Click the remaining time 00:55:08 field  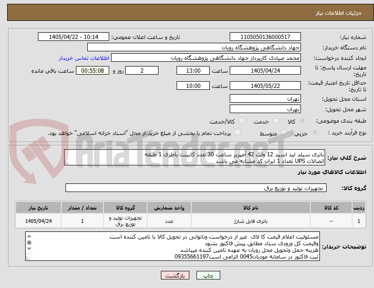pyautogui.click(x=93, y=70)
